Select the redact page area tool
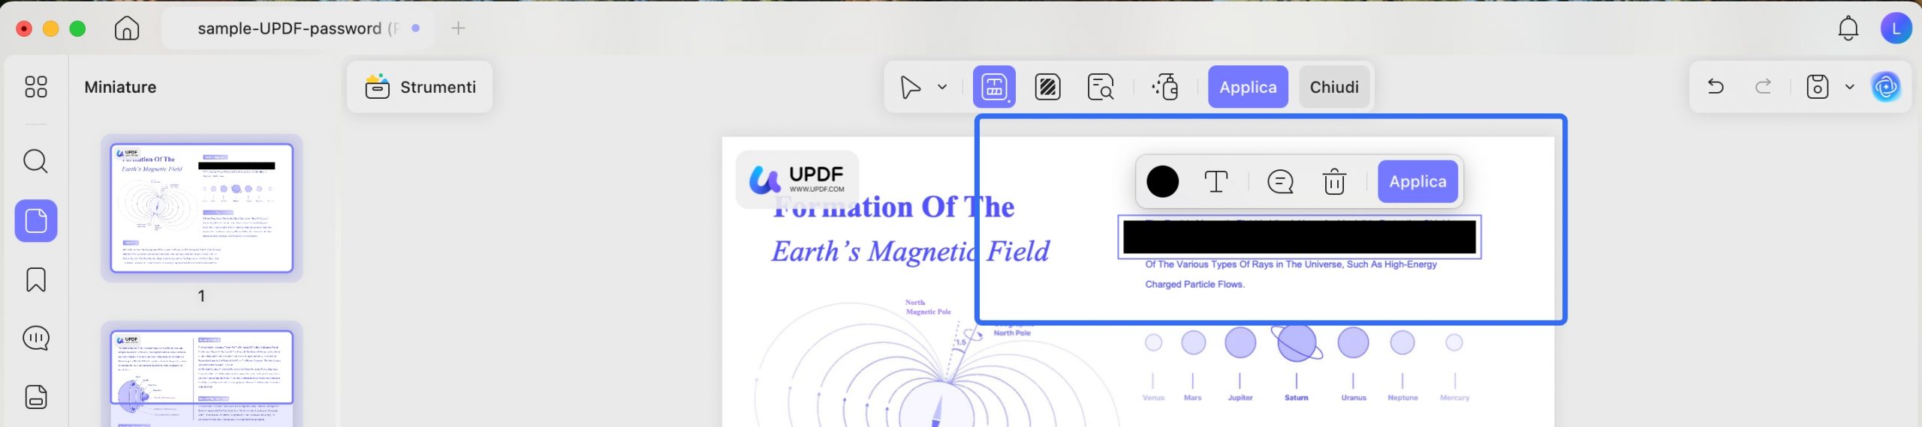The width and height of the screenshot is (1922, 427). pos(1047,87)
